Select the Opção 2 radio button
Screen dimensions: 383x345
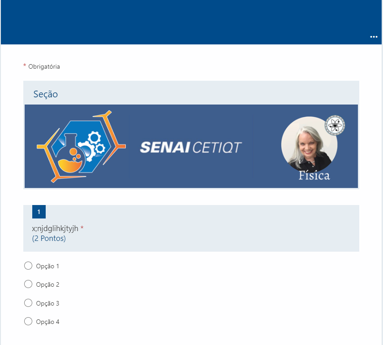point(28,284)
